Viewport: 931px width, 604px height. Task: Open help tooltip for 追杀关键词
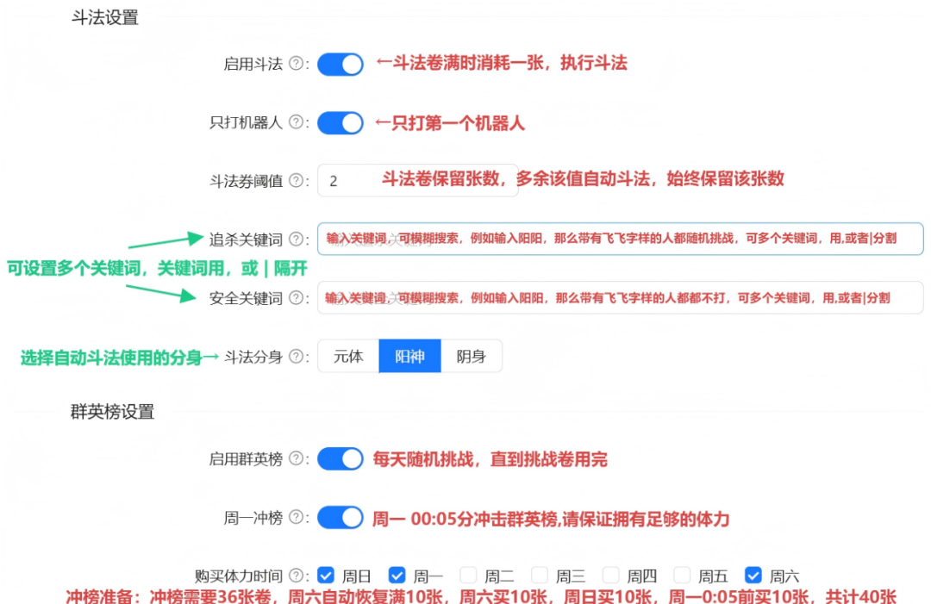click(x=297, y=240)
